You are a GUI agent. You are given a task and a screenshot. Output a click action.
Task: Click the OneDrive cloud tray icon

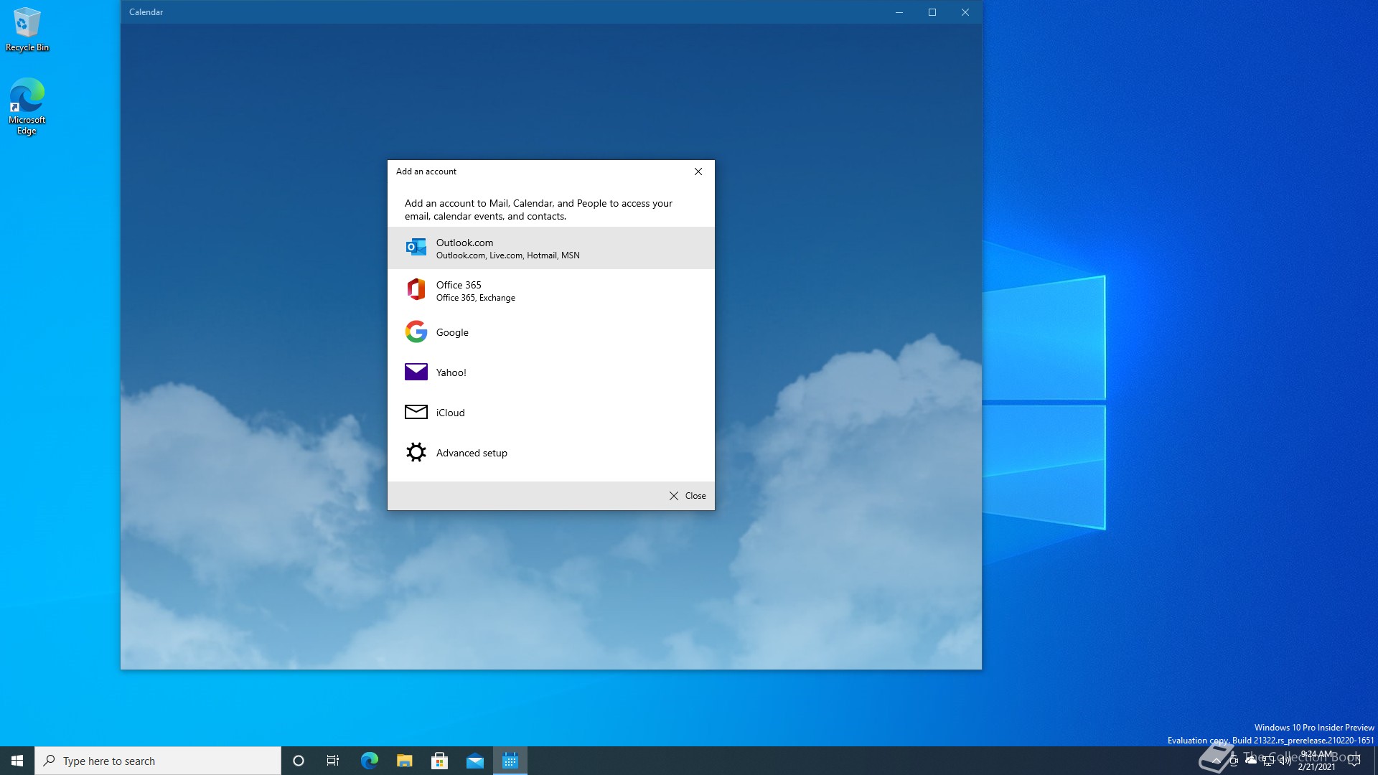coord(1251,761)
